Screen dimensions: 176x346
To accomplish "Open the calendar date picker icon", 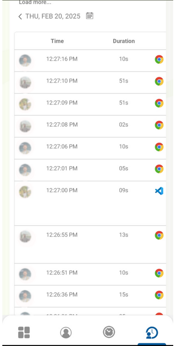I will (90, 16).
